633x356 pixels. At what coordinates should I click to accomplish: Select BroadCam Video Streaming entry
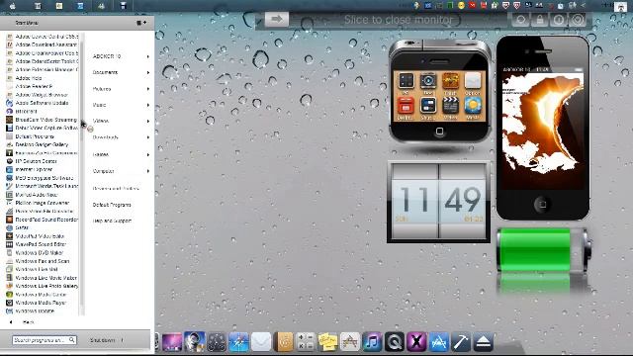(x=45, y=120)
